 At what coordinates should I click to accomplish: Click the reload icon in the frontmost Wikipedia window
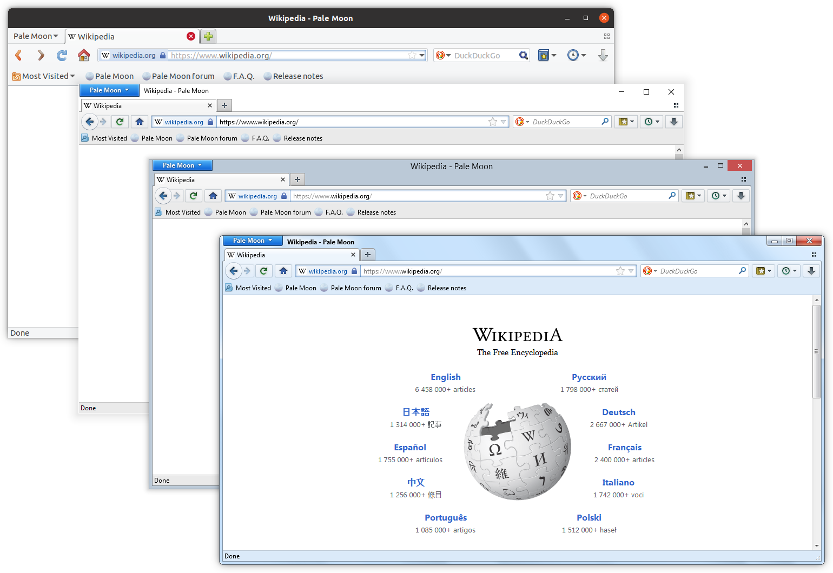coord(264,271)
